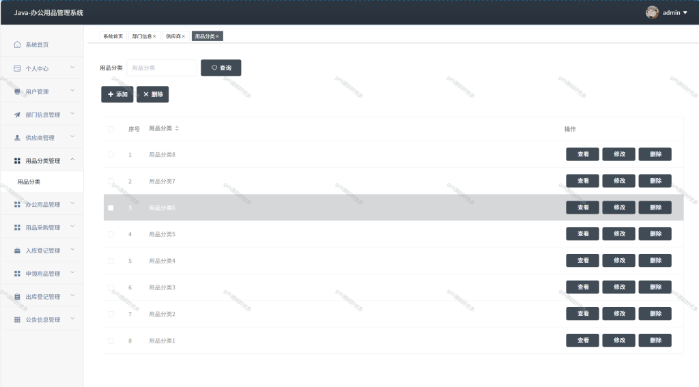Click the toolbar 删除 batch delete button
This screenshot has height=387, width=699.
pos(152,94)
